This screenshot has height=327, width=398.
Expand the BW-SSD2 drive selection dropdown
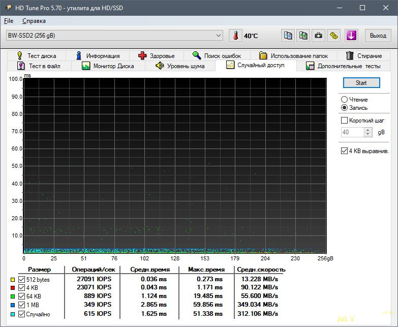[219, 36]
